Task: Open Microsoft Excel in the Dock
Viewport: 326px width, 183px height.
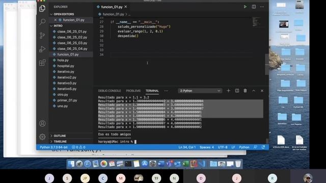Action: (185, 164)
